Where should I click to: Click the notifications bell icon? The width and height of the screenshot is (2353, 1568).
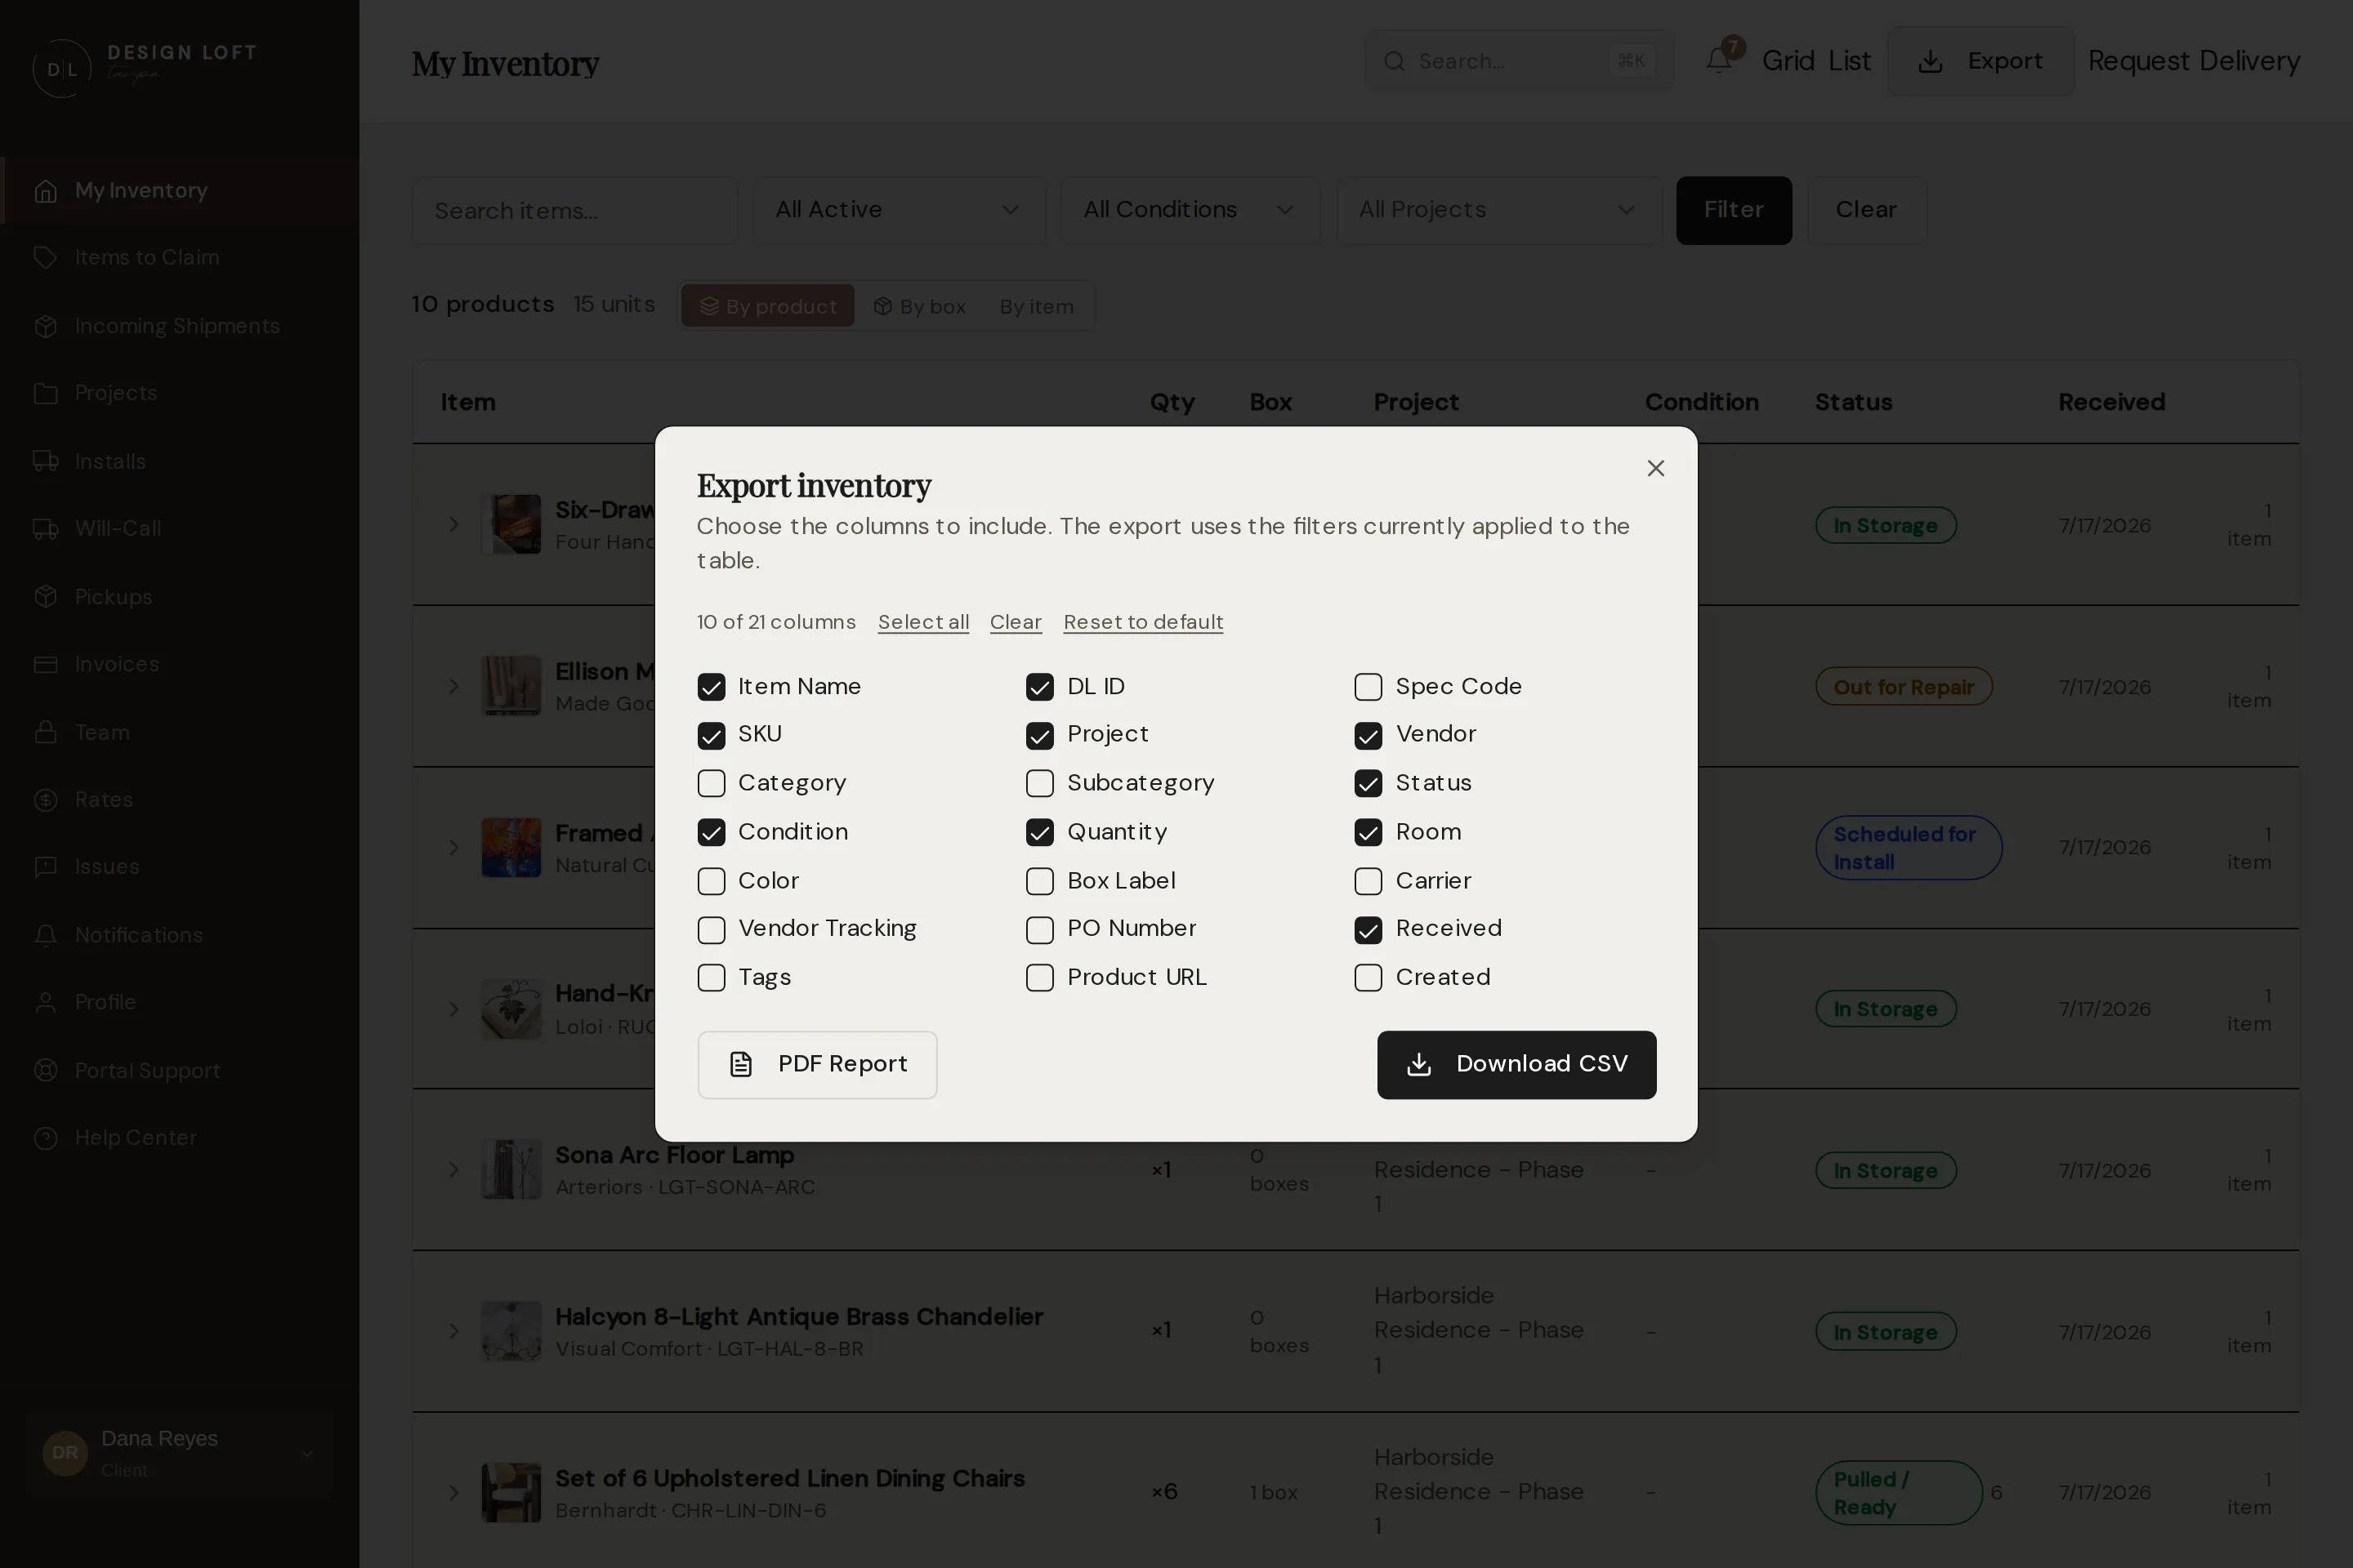click(x=1719, y=60)
